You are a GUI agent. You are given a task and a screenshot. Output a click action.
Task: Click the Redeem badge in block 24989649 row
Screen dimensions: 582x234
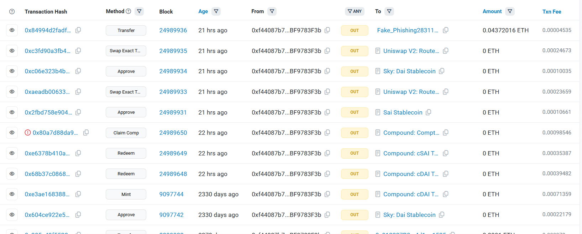pyautogui.click(x=126, y=153)
